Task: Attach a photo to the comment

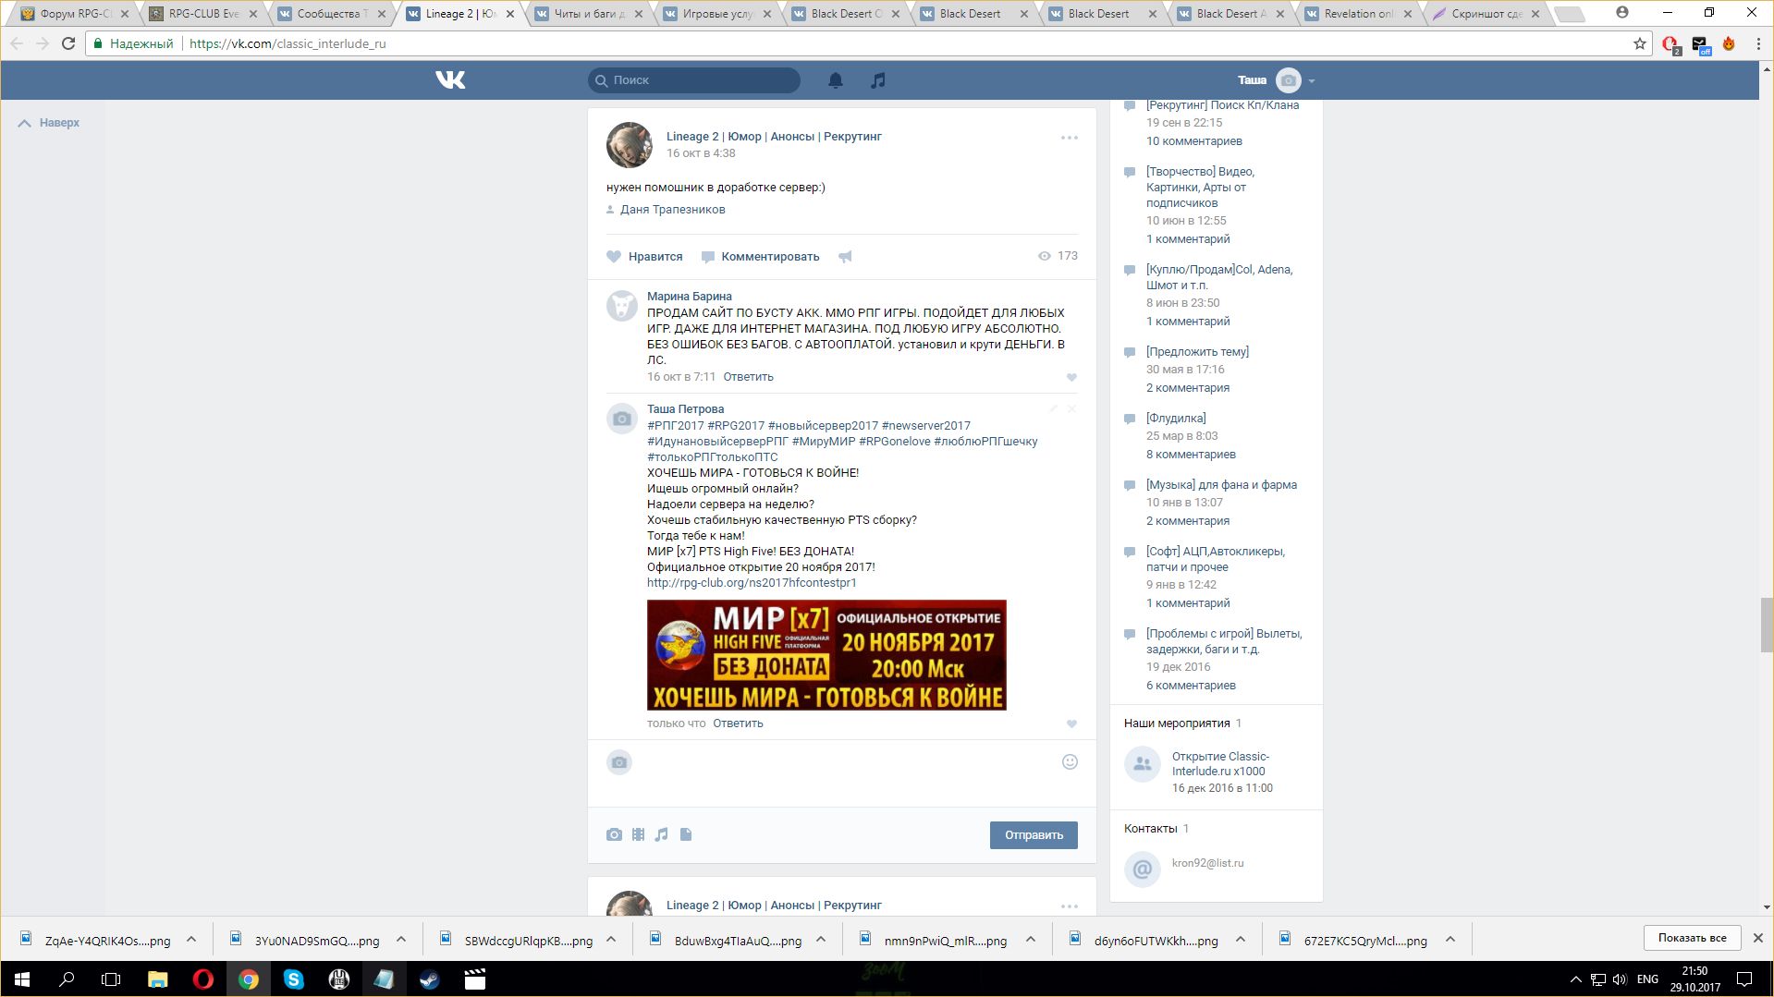Action: pyautogui.click(x=614, y=834)
